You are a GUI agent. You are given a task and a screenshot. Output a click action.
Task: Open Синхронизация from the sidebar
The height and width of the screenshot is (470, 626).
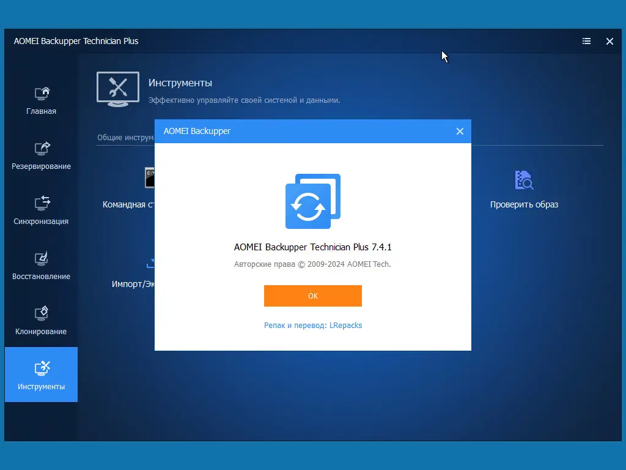pos(41,204)
